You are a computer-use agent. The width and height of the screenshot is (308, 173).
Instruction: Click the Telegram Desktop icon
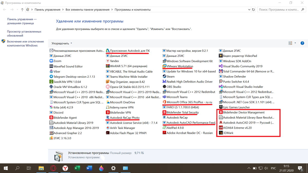[x=51, y=76]
